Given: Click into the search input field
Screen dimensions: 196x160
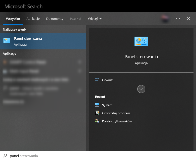Looking at the screenshot, I should click(98, 156).
